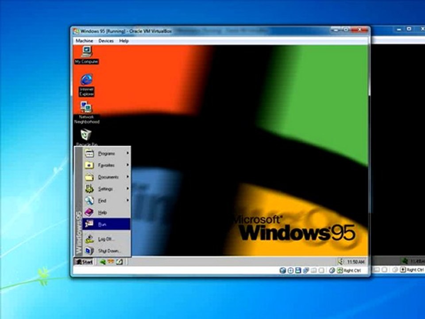This screenshot has height=319, width=425.
Task: Click VirtualBox network status icon
Action: point(306,270)
